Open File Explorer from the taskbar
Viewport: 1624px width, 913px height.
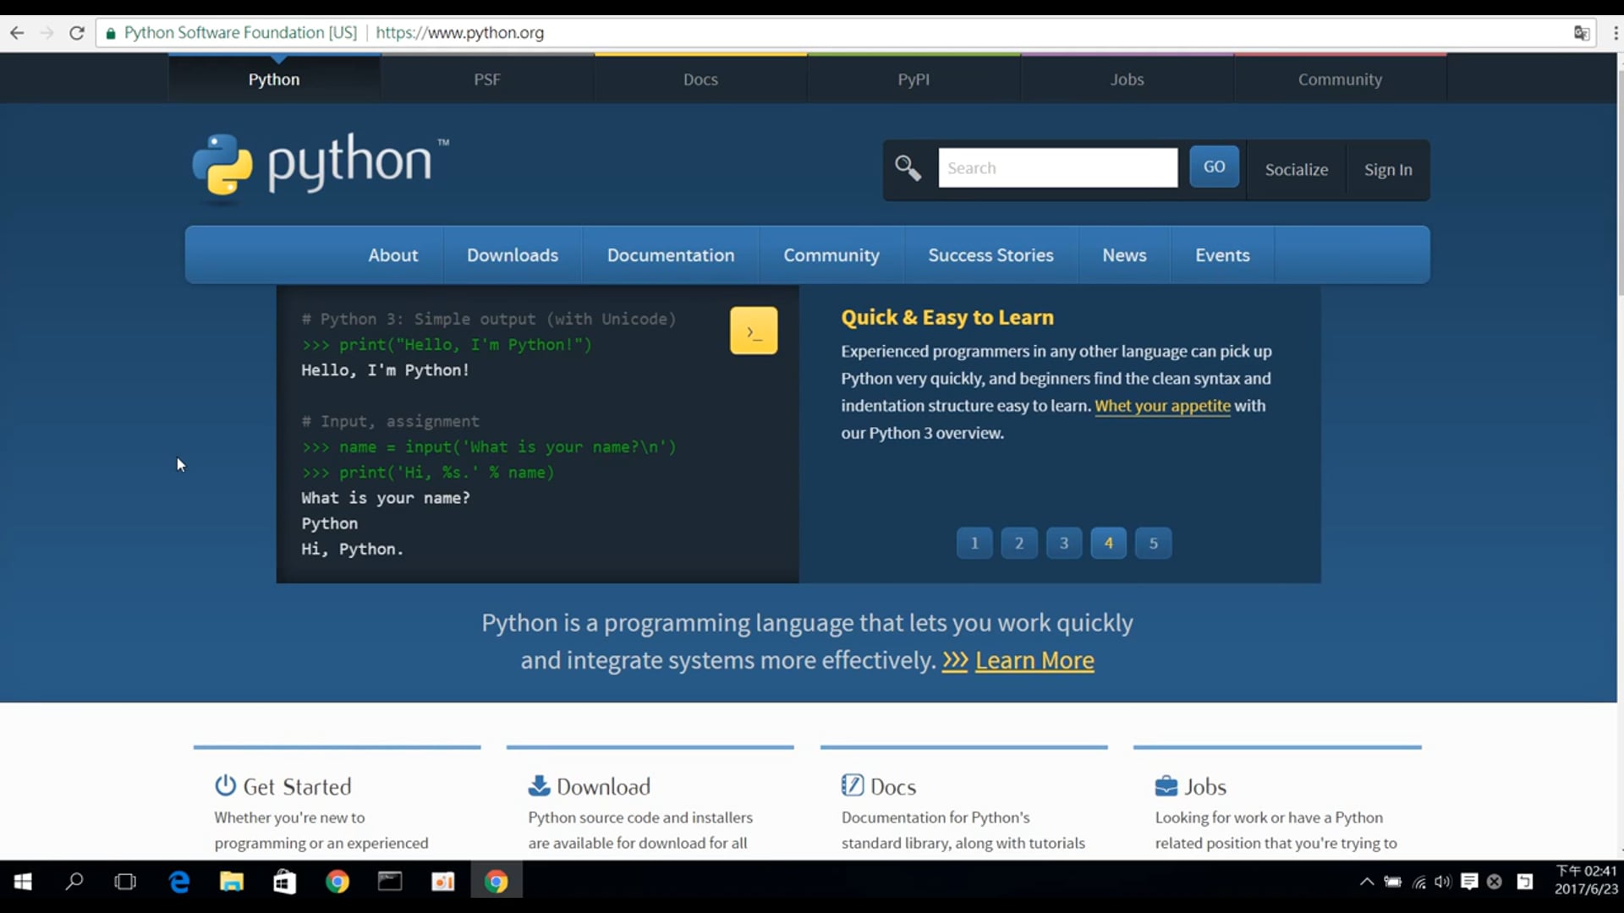click(231, 882)
